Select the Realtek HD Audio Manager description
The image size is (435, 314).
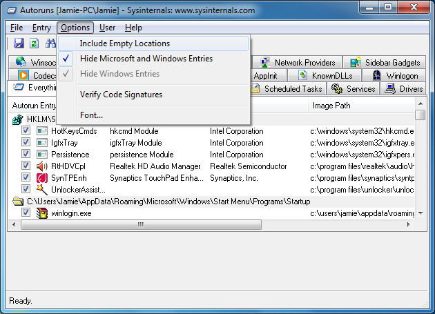(155, 166)
